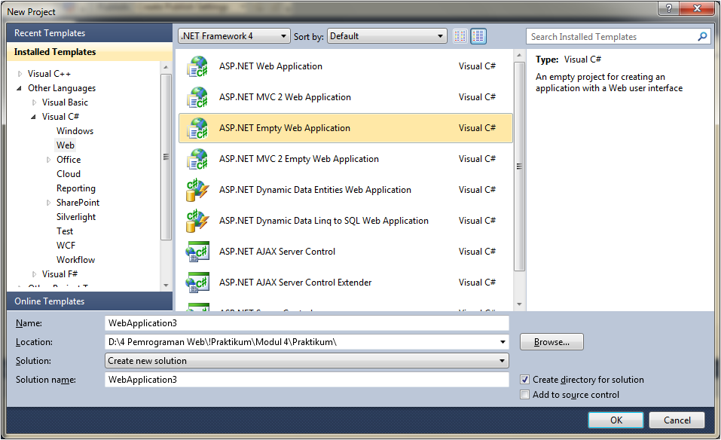Expand the Visual C++ tree node
This screenshot has width=721, height=440.
[20, 74]
